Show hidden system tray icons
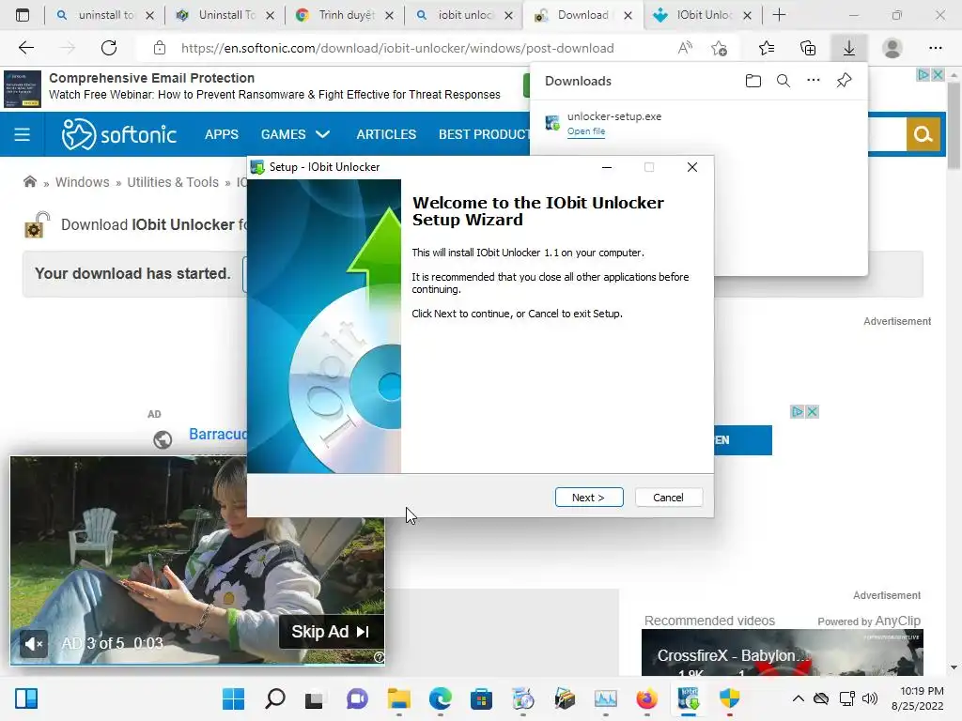Viewport: 962px width, 721px height. pos(799,698)
